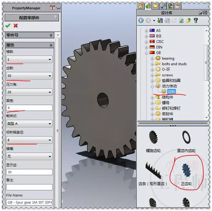Open the Configure Toolbox bolt icon
212x211 pixels.
tap(196, 20)
